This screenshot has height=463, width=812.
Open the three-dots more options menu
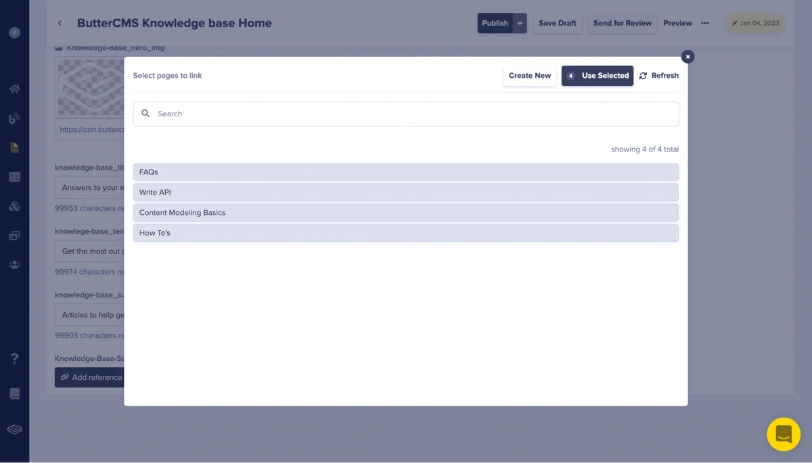(x=705, y=23)
